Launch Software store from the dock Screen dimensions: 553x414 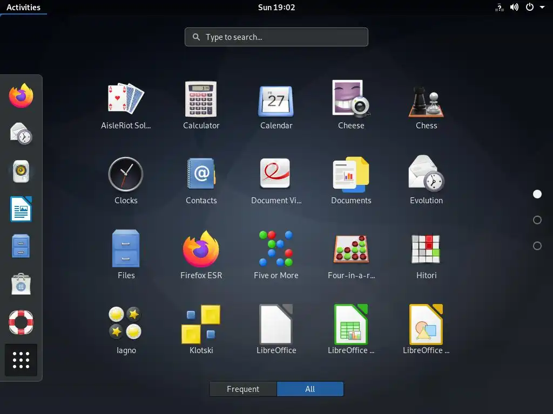pyautogui.click(x=21, y=284)
